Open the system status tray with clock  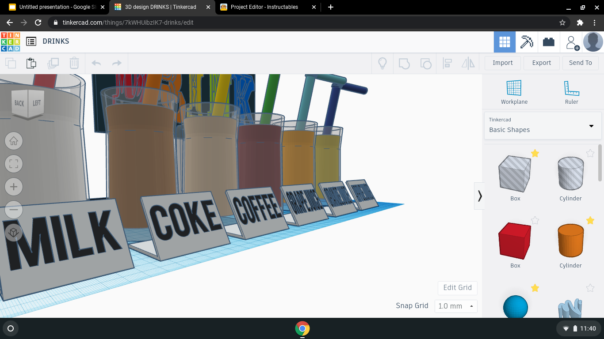pos(579,328)
